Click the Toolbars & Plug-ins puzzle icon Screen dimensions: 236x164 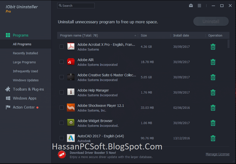8,89
